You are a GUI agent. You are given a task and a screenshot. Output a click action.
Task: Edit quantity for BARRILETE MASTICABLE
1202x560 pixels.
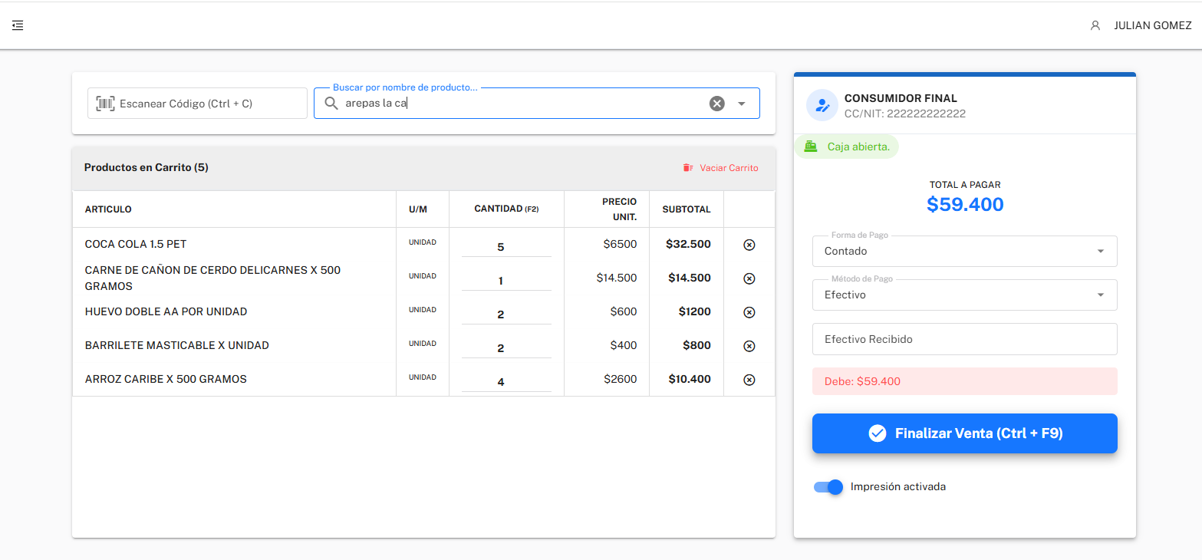(506, 348)
